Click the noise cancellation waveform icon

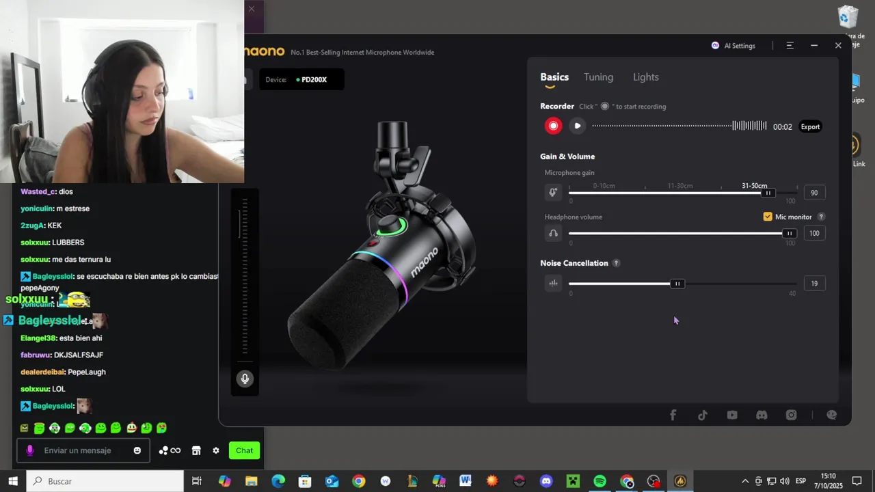point(553,283)
